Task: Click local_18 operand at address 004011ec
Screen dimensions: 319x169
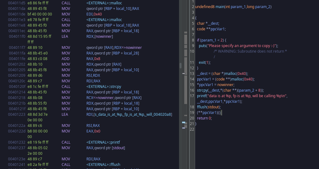Action: [131, 31]
